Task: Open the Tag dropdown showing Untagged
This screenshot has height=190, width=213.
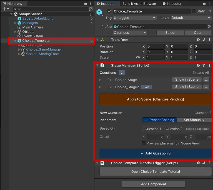Action: (135, 18)
